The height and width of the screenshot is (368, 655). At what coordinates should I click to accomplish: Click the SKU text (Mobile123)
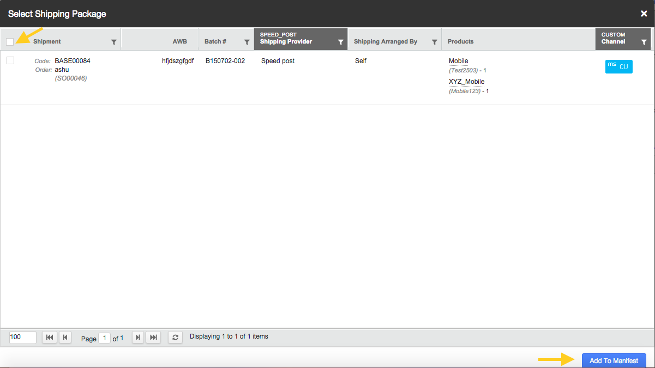pyautogui.click(x=465, y=91)
